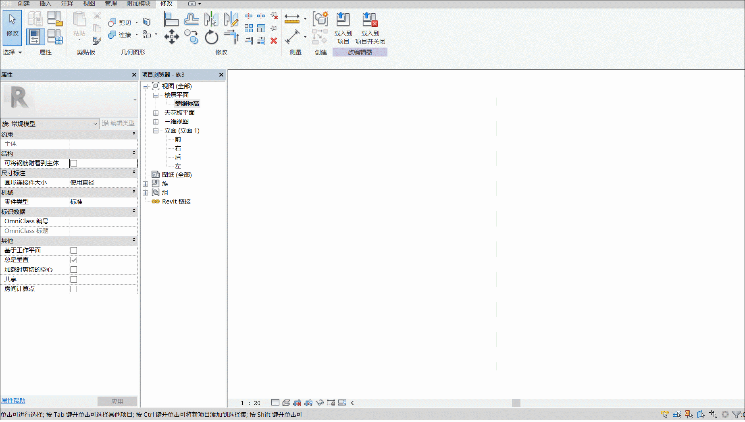Click Detail Level icon in view control bar
Screen dimensions: 745x422
[x=275, y=403]
